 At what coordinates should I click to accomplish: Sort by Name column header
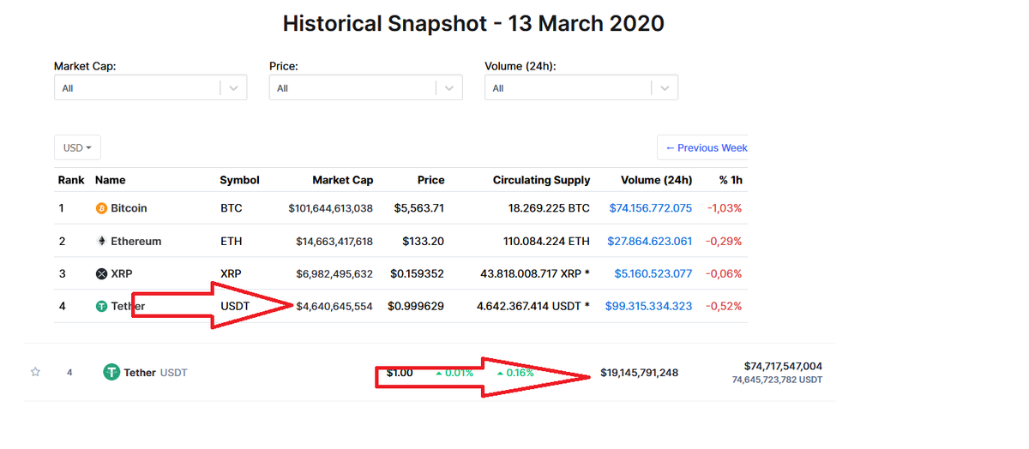111,180
